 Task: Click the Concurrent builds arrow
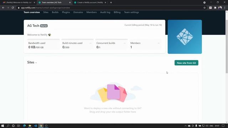coord(124,43)
